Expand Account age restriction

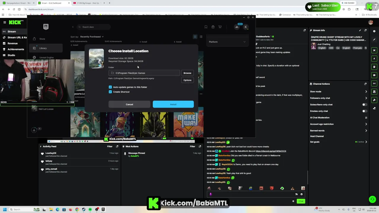(338, 124)
